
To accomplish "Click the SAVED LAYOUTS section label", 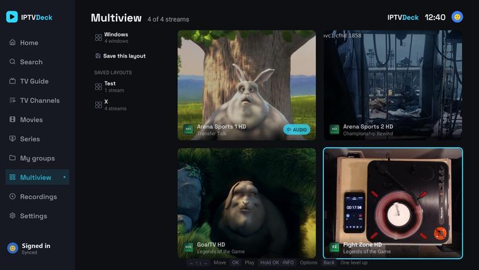I will [x=113, y=73].
